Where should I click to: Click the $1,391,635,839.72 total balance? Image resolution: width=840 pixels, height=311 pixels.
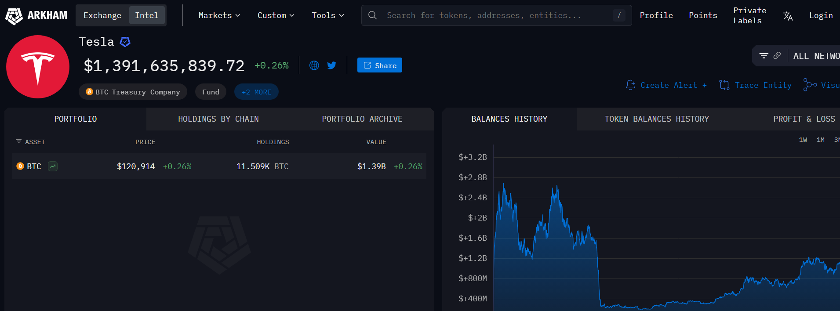click(x=164, y=66)
